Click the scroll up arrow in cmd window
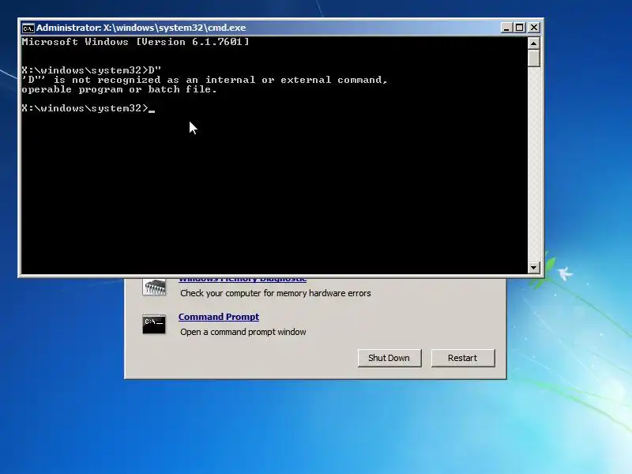 tap(534, 43)
